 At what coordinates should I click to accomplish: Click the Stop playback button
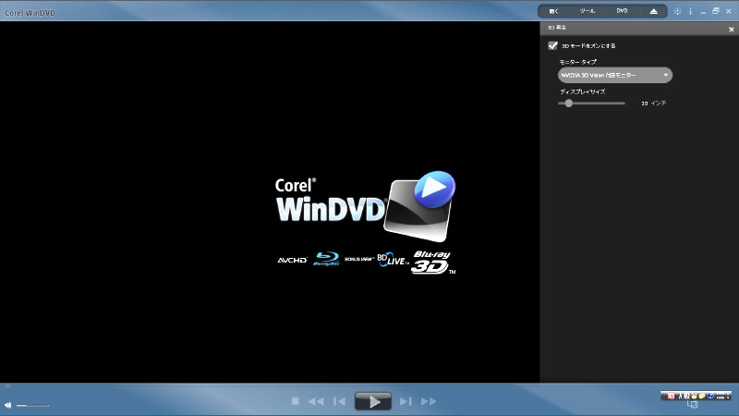[296, 401]
